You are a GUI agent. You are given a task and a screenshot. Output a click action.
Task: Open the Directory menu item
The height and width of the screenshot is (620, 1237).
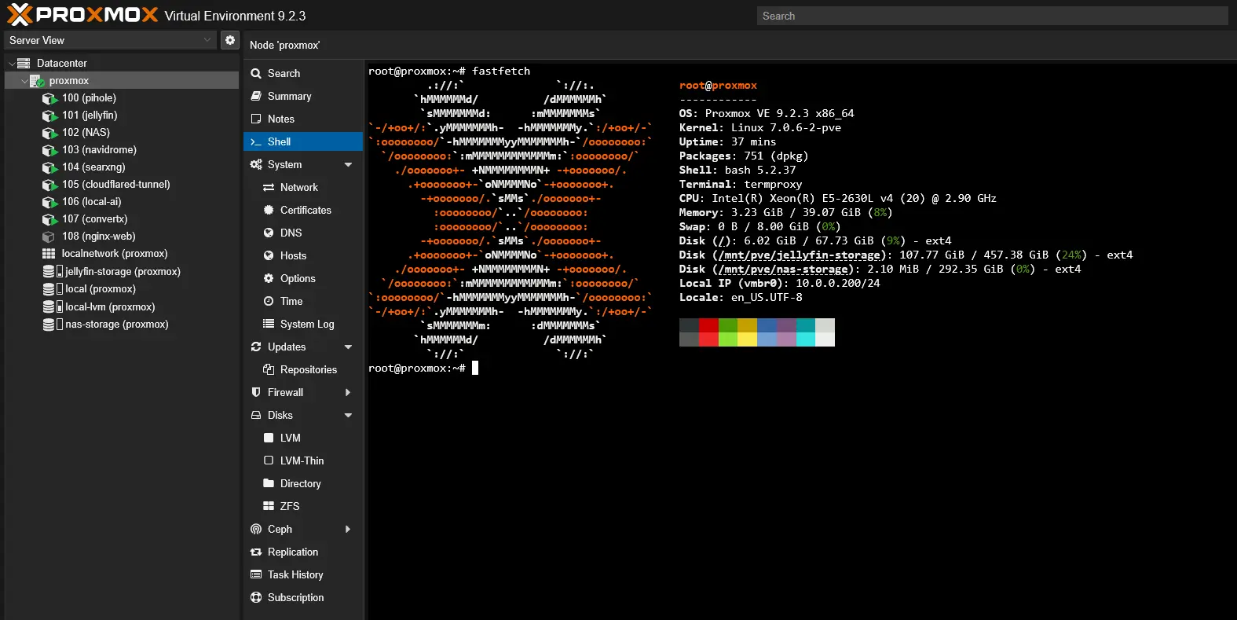(303, 483)
